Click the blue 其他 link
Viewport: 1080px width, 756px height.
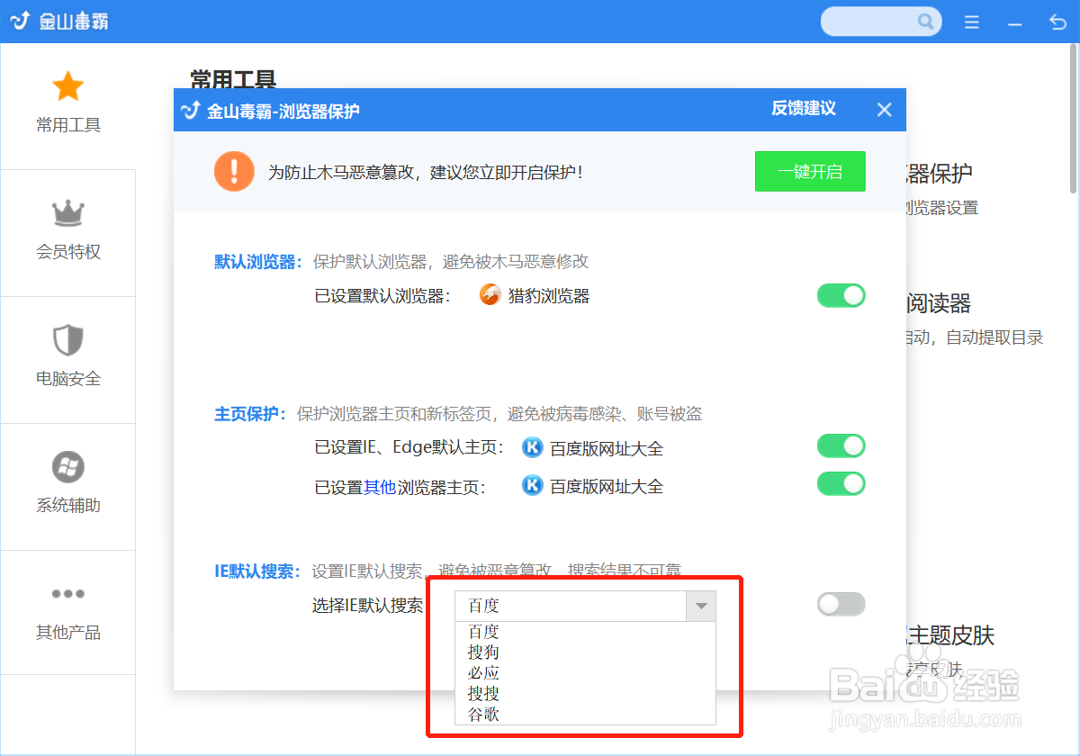380,487
